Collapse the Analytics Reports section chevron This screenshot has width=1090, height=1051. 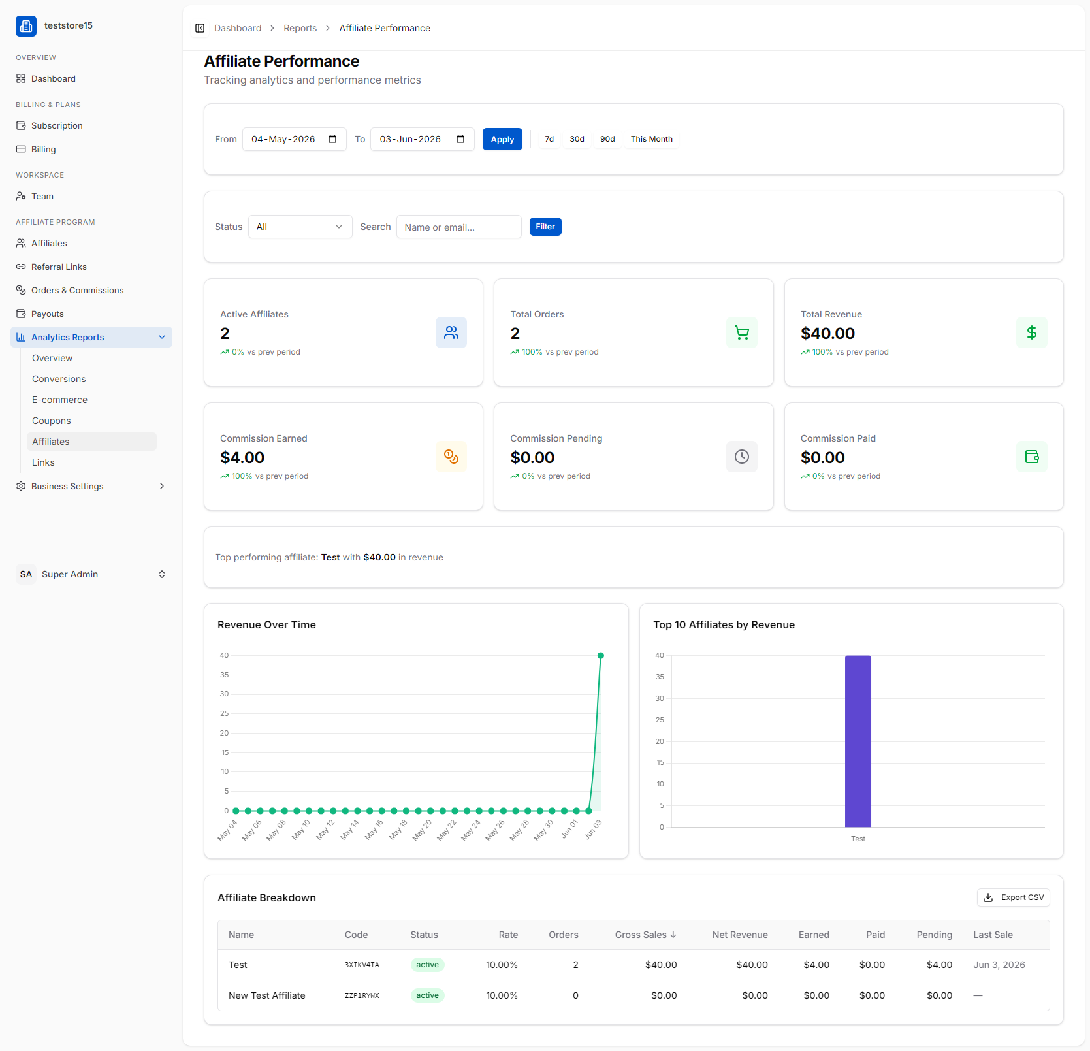[162, 337]
